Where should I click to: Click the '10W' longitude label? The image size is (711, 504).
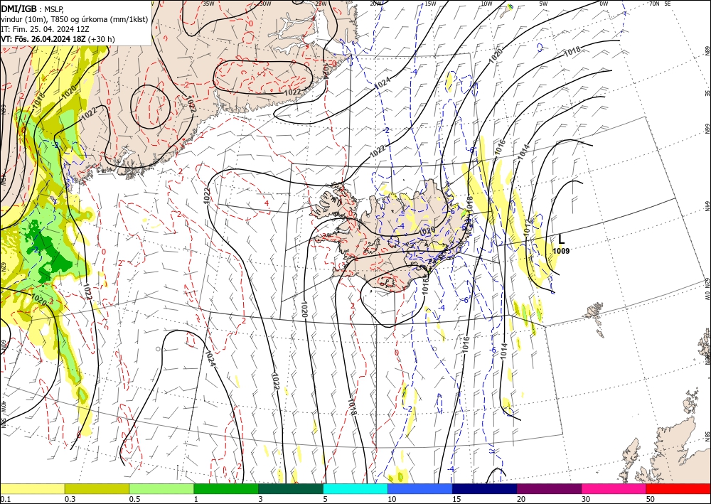pyautogui.click(x=486, y=4)
